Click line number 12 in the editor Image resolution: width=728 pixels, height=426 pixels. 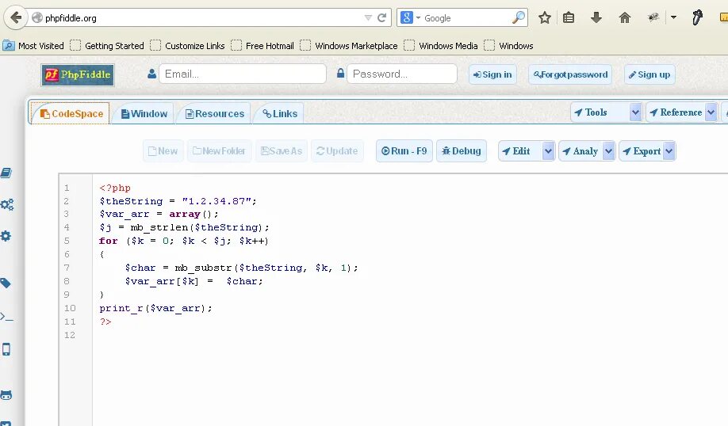pos(70,335)
